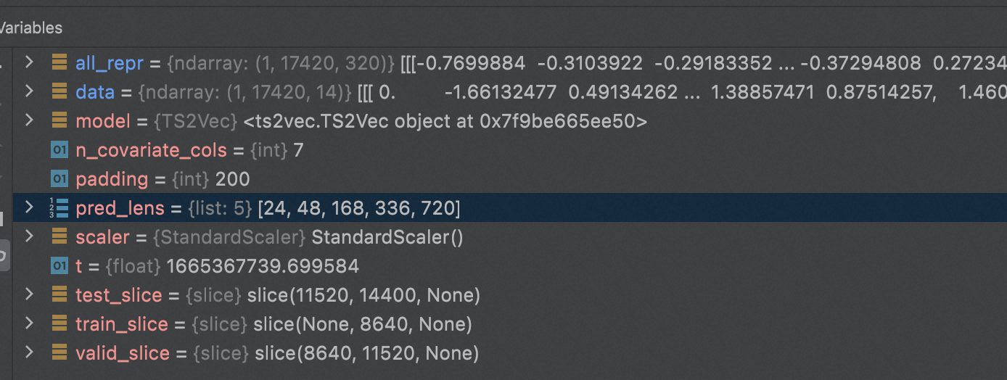Click the padding value 200
This screenshot has height=380, width=1007.
232,179
